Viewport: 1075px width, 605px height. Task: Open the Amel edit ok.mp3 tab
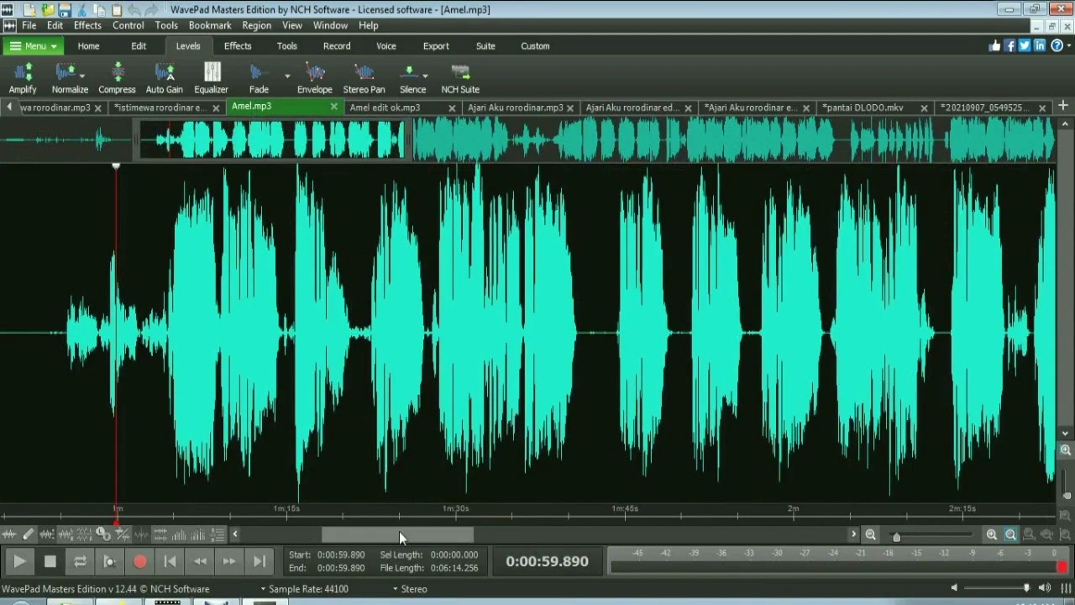click(x=385, y=108)
